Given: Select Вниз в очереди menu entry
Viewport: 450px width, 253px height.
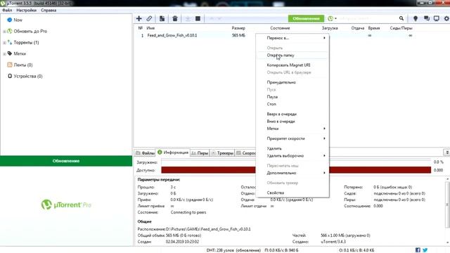Looking at the screenshot, I should point(292,121).
